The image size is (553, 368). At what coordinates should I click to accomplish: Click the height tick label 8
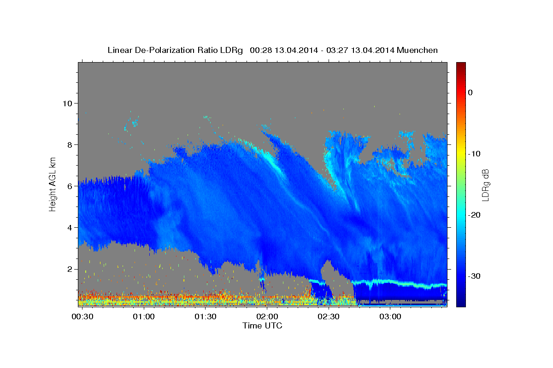pyautogui.click(x=69, y=145)
